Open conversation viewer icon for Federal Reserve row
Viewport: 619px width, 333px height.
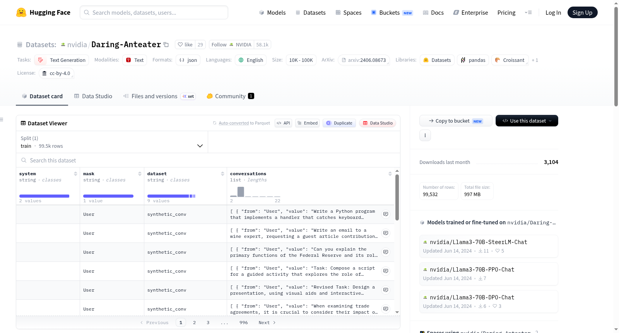pos(386,252)
